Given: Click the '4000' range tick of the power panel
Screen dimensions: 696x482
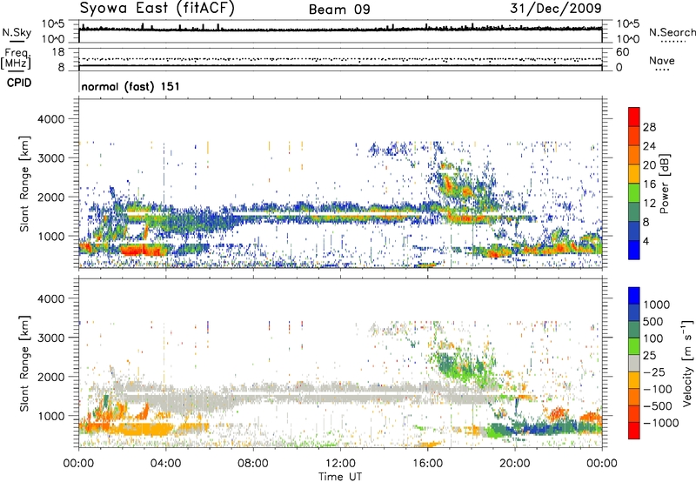Looking at the screenshot, I should (x=53, y=119).
